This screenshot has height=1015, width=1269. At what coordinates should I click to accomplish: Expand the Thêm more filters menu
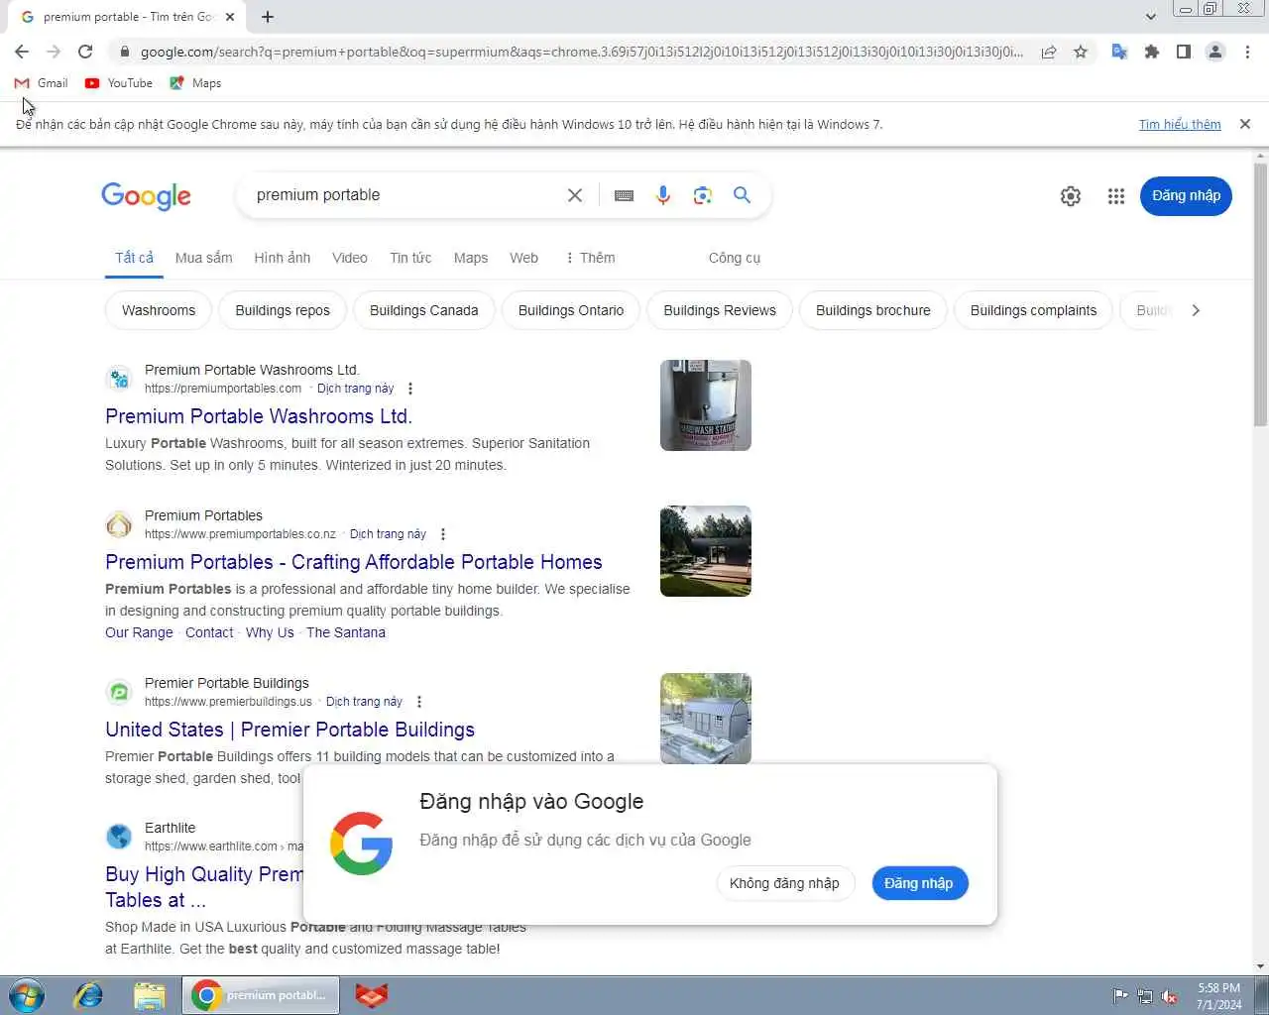coord(590,258)
